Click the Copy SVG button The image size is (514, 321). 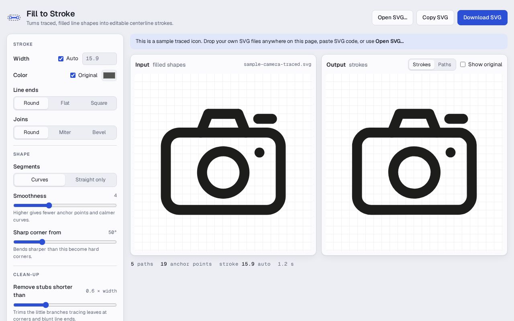[435, 18]
